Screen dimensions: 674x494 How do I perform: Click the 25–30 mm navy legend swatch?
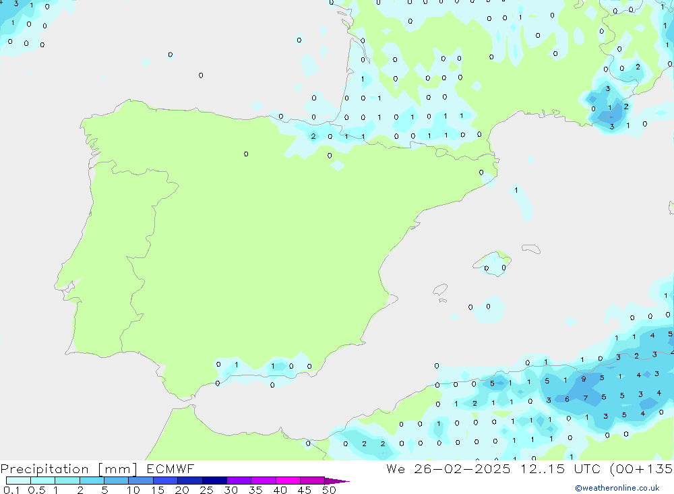pyautogui.click(x=214, y=481)
